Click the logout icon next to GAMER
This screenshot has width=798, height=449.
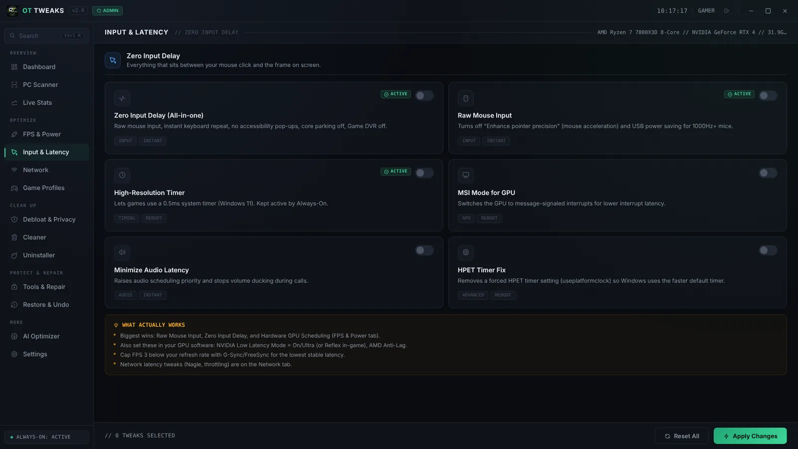point(727,10)
